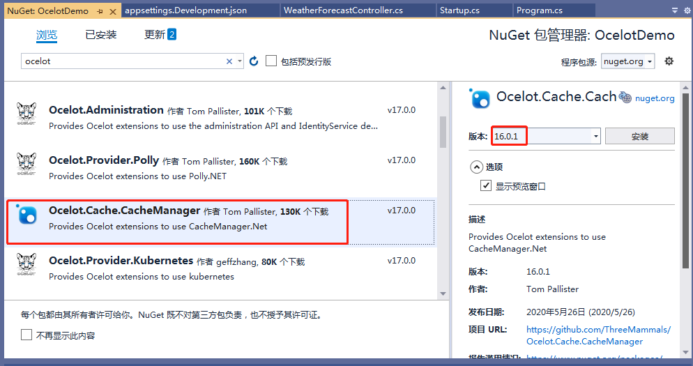
Task: Click author value Tom Pallister in details
Action: click(552, 289)
